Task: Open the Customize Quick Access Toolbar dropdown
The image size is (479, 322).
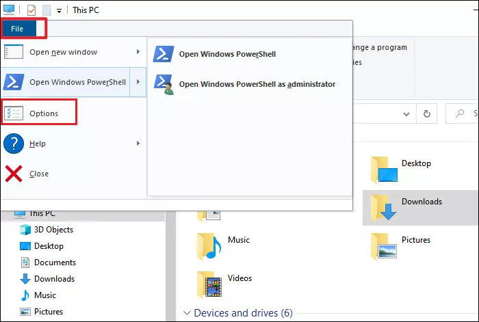Action: pyautogui.click(x=60, y=11)
